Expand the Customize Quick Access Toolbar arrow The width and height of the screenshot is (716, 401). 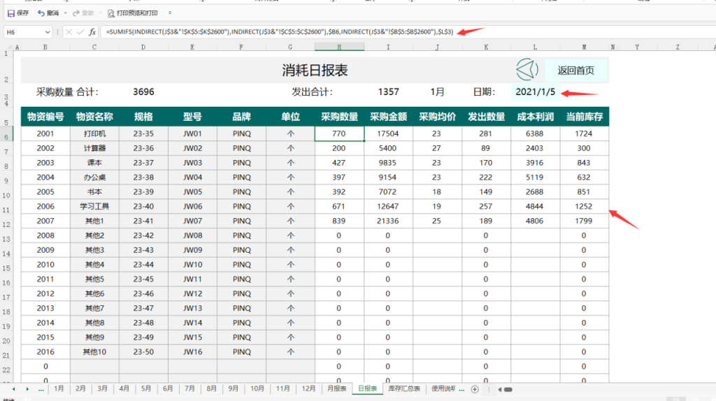[x=170, y=13]
